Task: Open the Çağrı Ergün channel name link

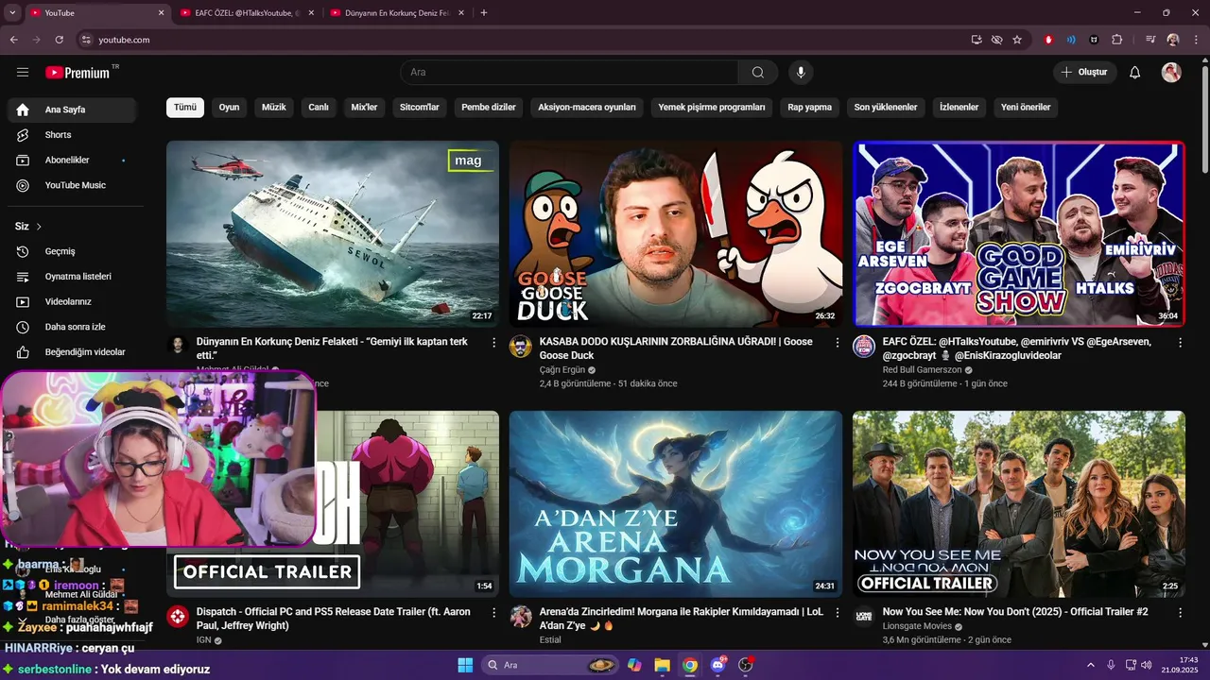Action: click(x=562, y=370)
